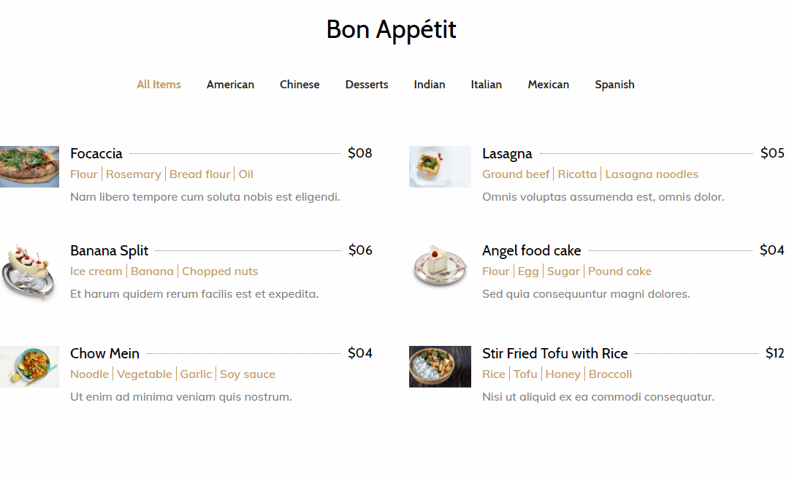Select the Mexican category tab
789x478 pixels.
point(548,85)
